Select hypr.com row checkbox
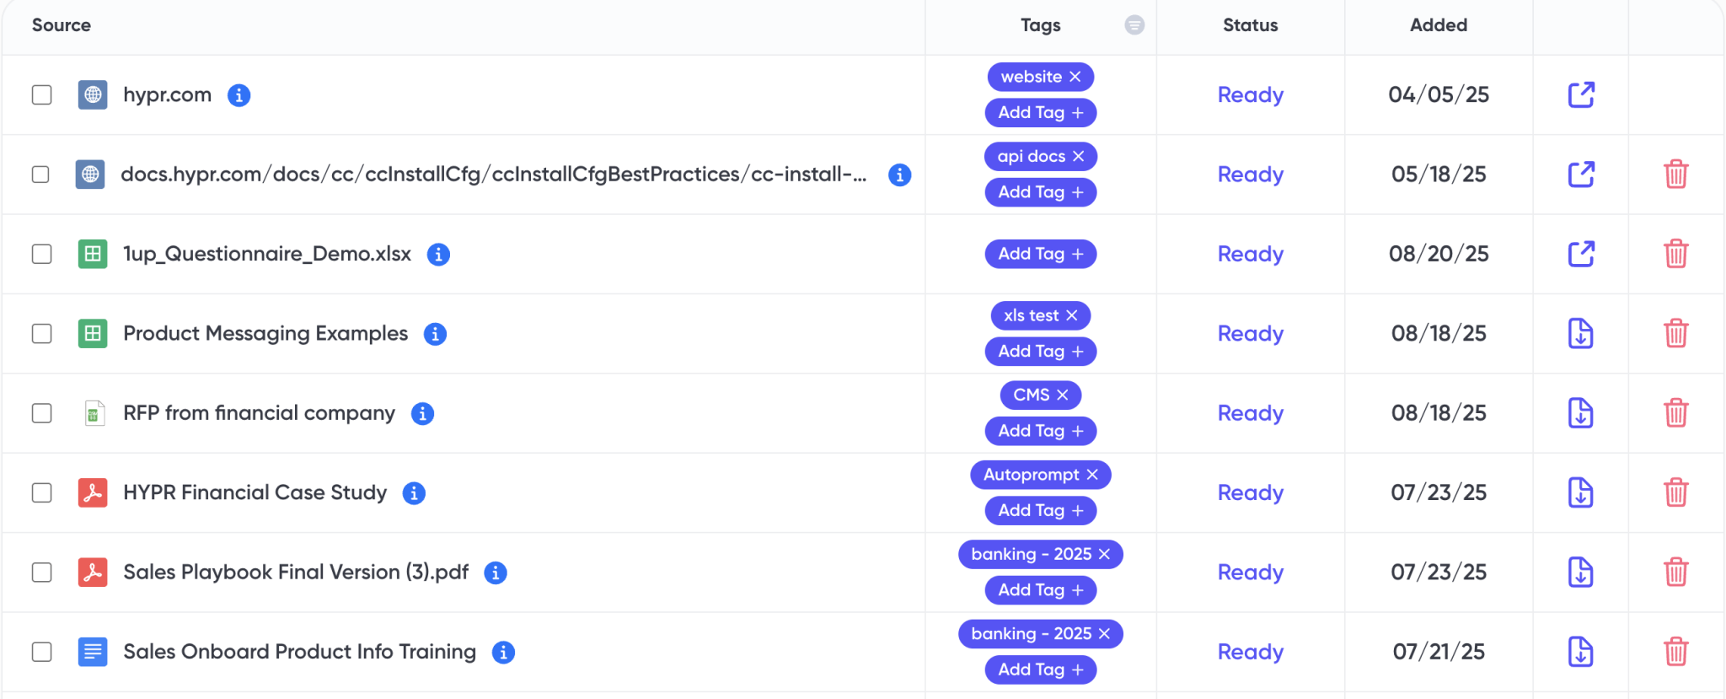The height and width of the screenshot is (699, 1726). coord(42,94)
